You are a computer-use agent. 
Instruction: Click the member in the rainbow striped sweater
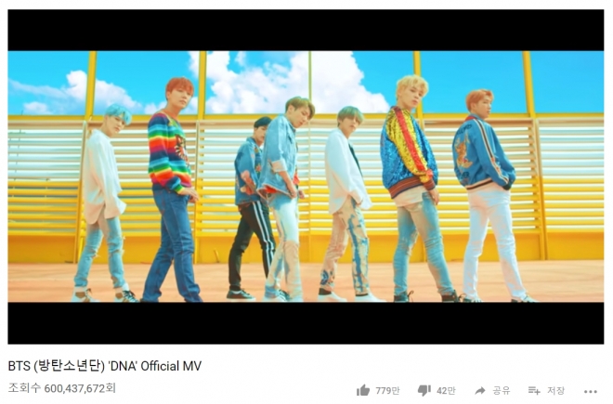172,189
